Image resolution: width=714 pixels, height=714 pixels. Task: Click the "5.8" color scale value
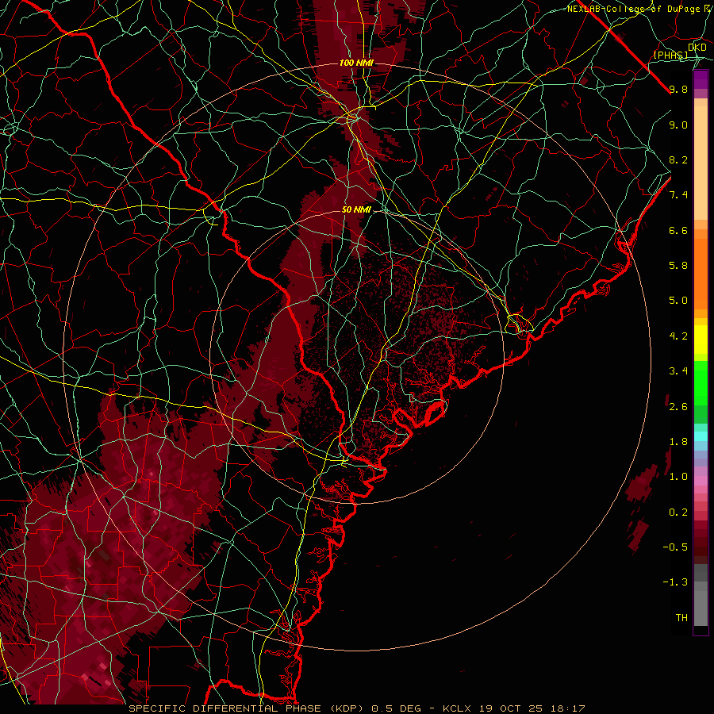(678, 266)
